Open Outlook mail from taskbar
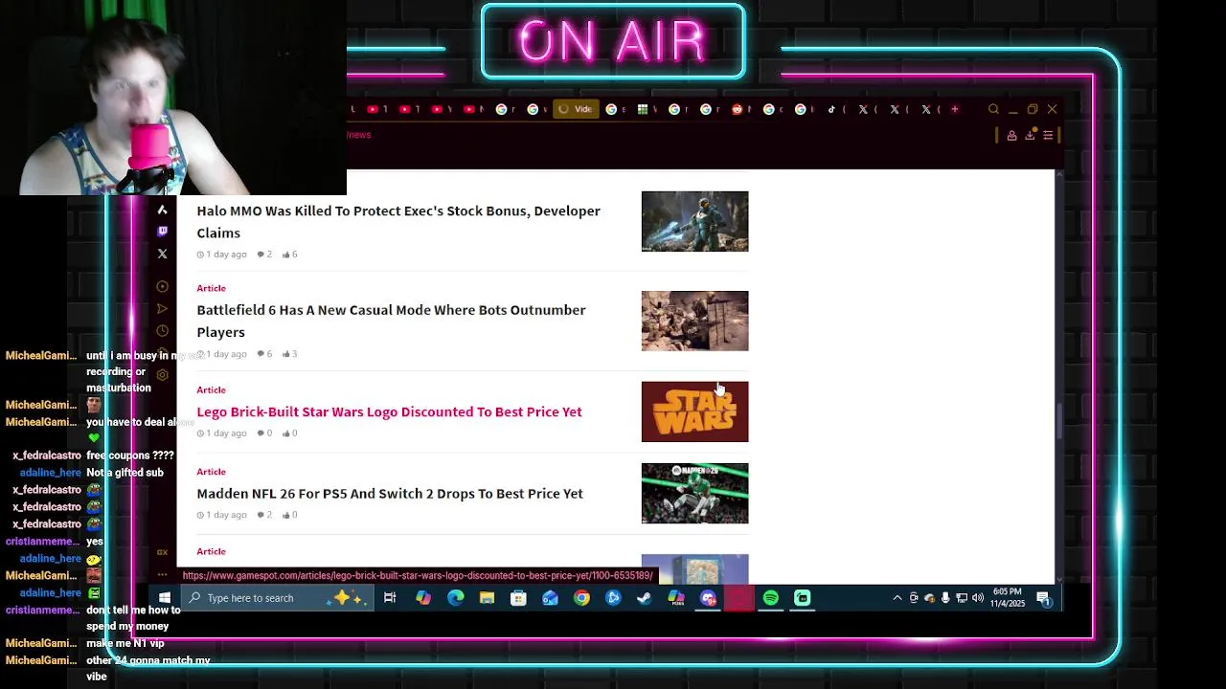 (550, 598)
